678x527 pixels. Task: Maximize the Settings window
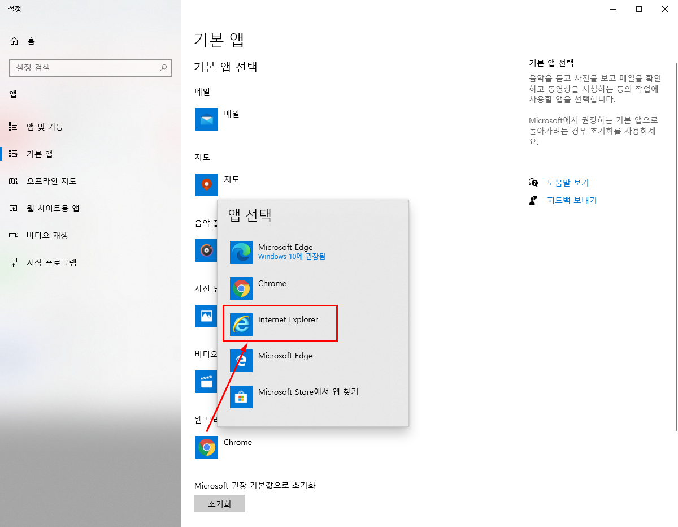638,9
